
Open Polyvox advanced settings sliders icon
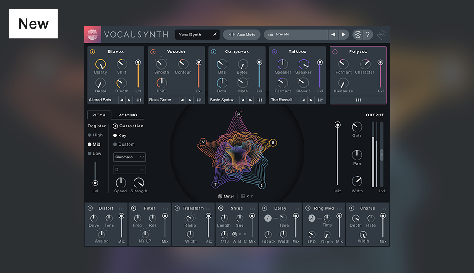point(358,100)
